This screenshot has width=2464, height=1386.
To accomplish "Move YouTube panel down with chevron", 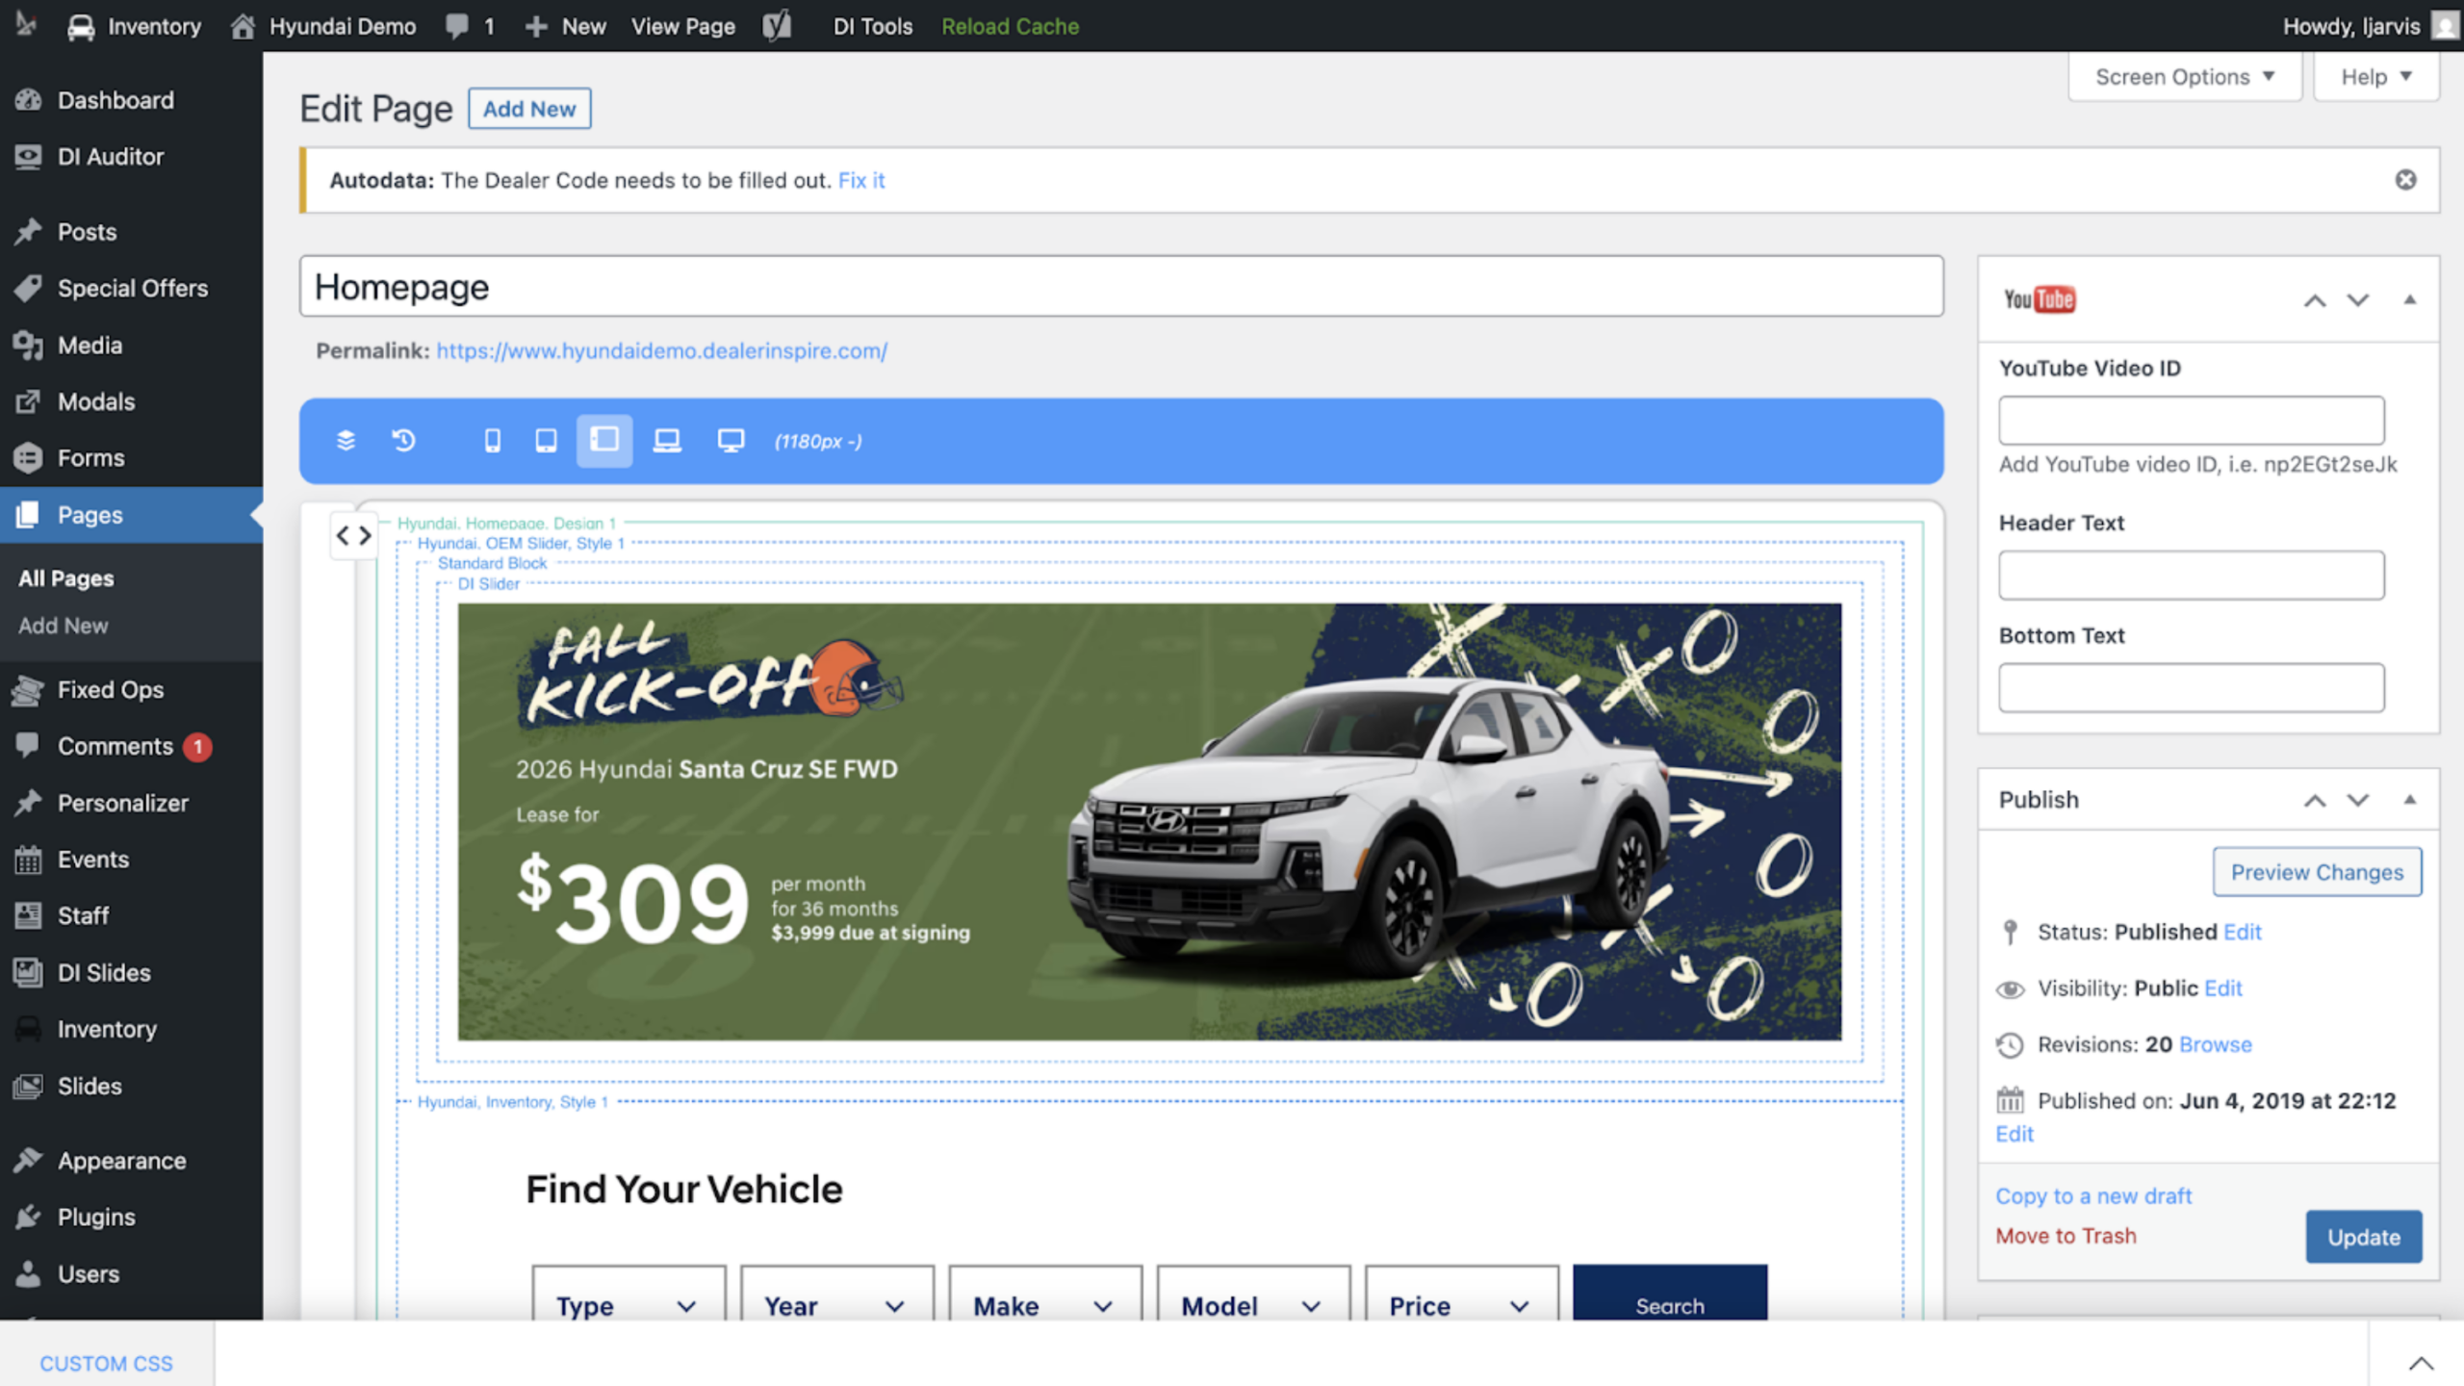I will [x=2358, y=300].
